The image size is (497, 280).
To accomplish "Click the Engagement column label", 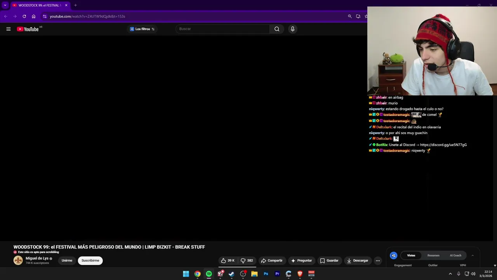I will click(x=403, y=265).
